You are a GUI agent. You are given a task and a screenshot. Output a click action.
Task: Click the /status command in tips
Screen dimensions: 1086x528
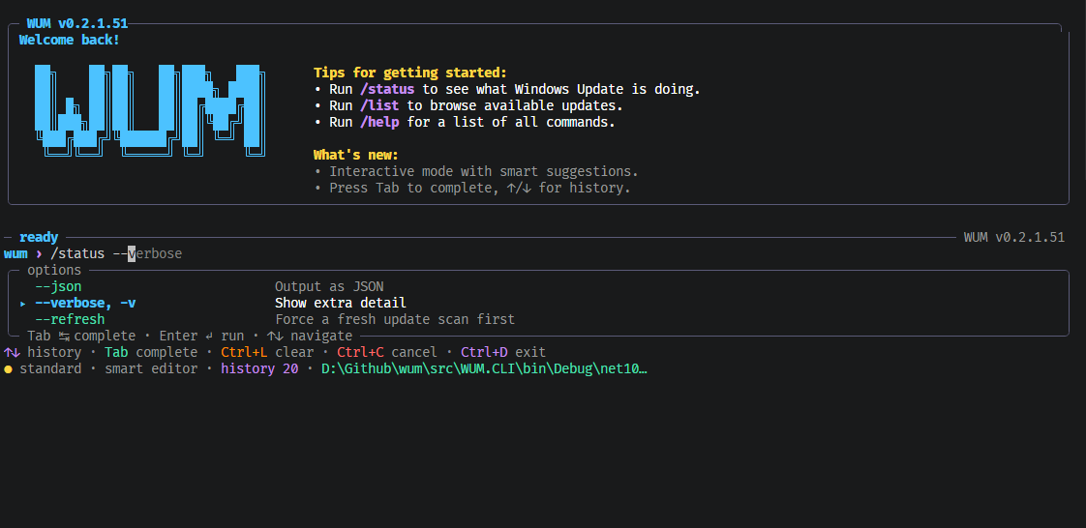(x=387, y=89)
